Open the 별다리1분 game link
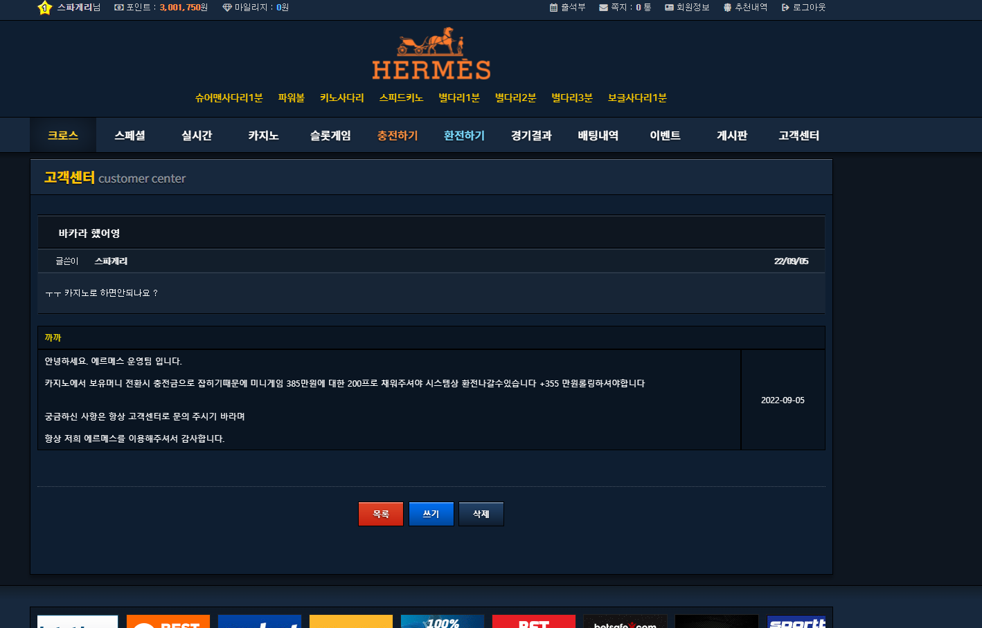Viewport: 982px width, 628px height. 459,98
